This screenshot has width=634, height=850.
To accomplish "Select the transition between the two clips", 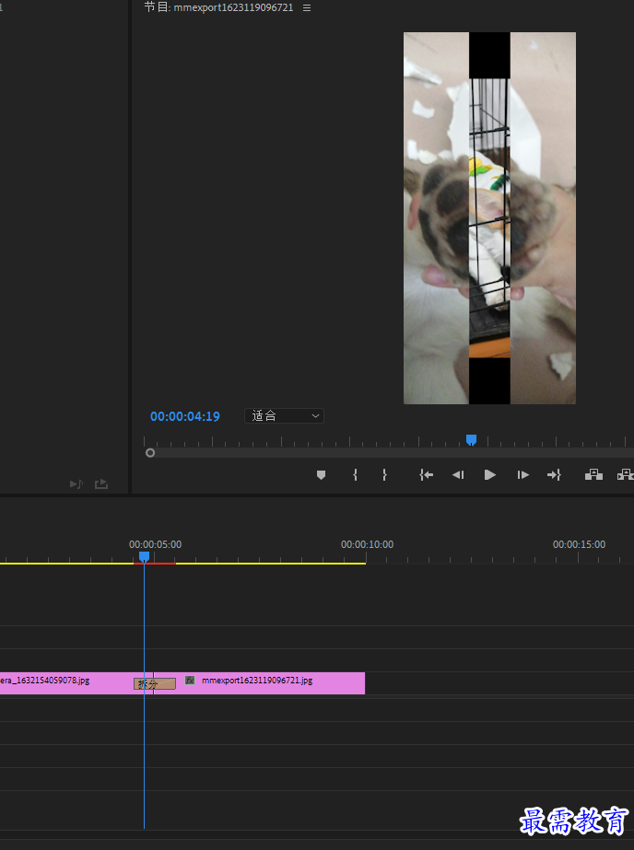I will coord(155,684).
